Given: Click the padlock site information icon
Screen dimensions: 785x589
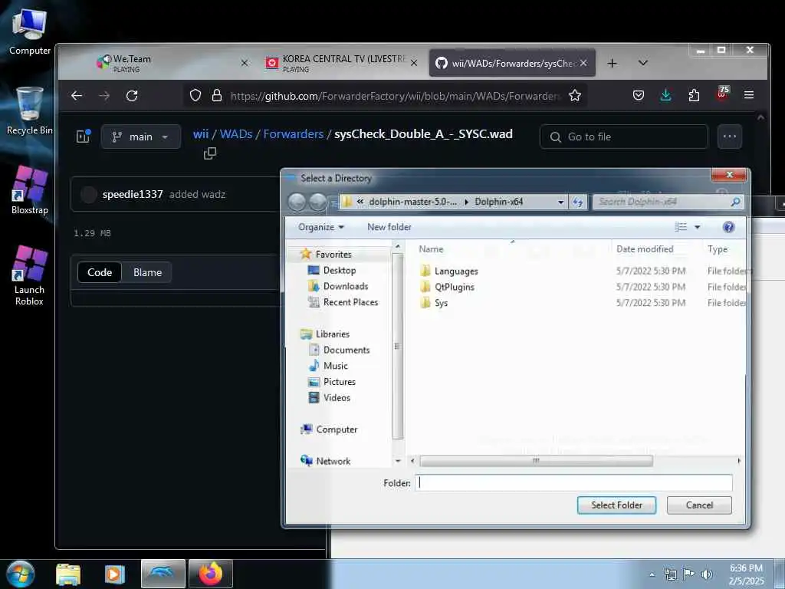Looking at the screenshot, I should tap(217, 96).
